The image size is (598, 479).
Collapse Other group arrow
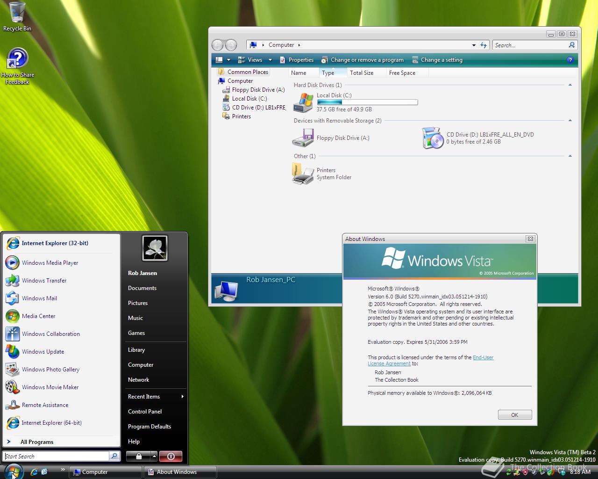click(x=570, y=156)
